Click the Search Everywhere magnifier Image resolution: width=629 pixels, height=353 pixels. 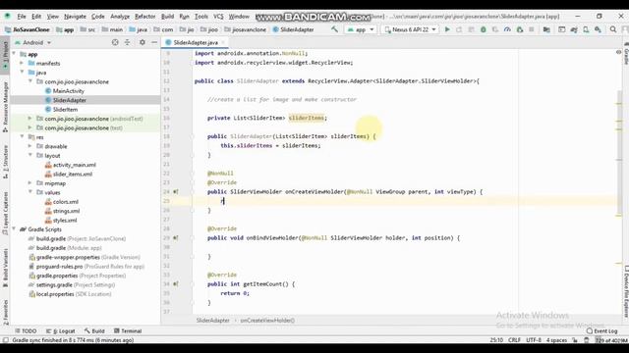(613, 29)
